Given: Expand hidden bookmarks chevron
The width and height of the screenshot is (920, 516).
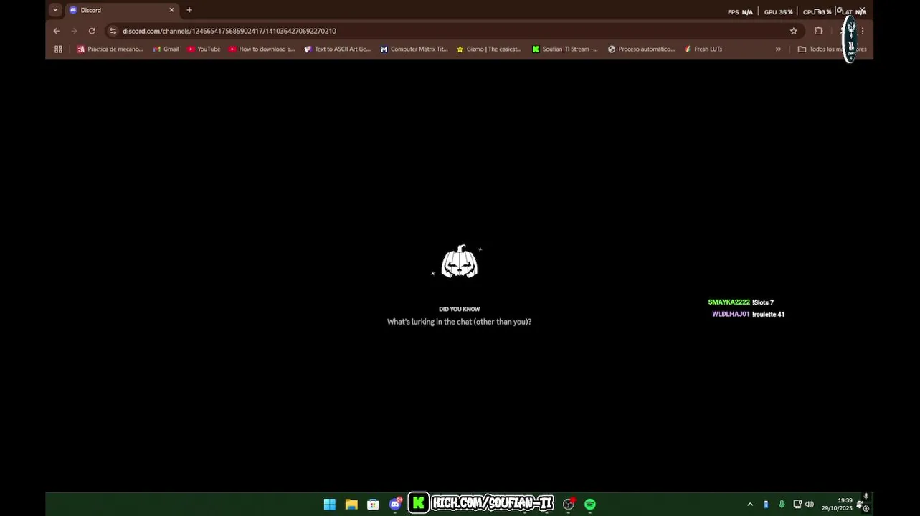Looking at the screenshot, I should point(778,49).
